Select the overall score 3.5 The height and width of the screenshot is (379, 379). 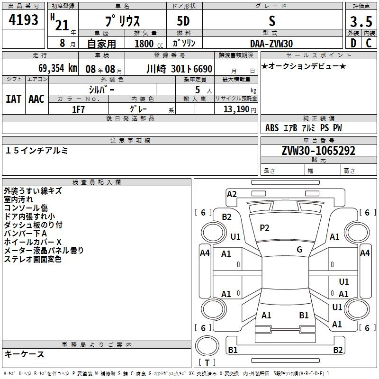pyautogui.click(x=361, y=21)
